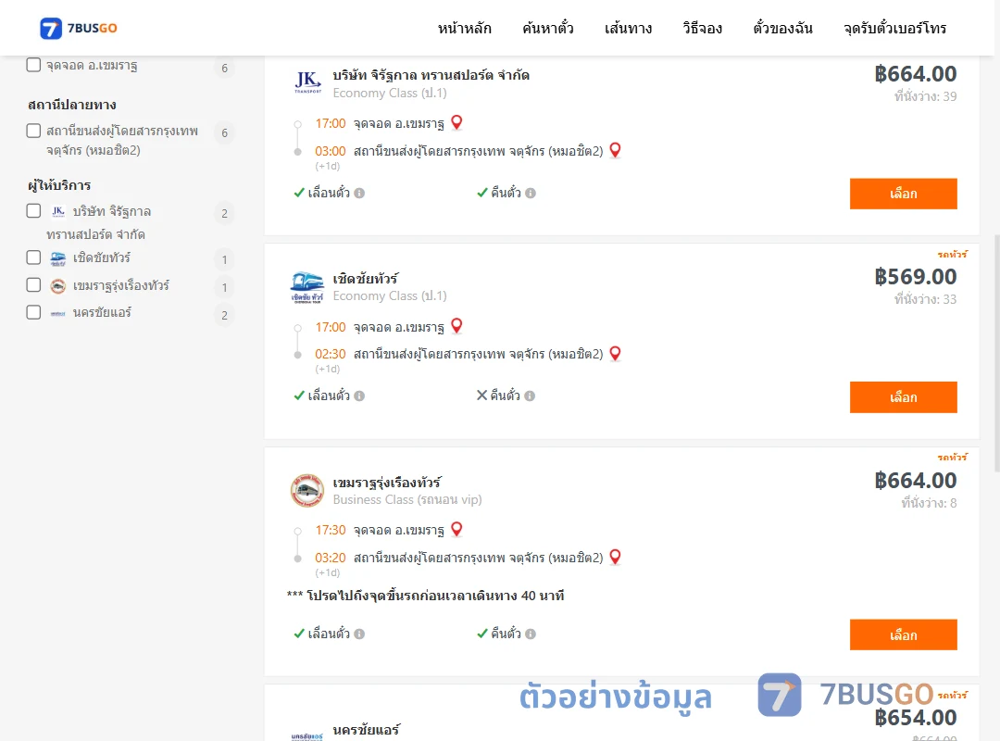The height and width of the screenshot is (741, 1000).
Task: Click the เขมราฐรุ่งเรืองทัวร์ card title
Action: tap(386, 482)
